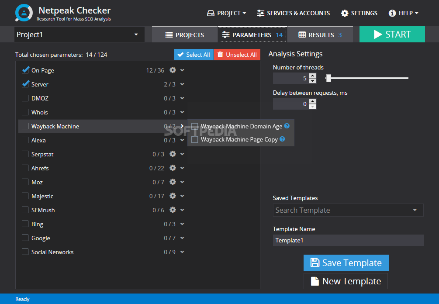Open Majestic settings gear icon
The height and width of the screenshot is (304, 439).
173,196
